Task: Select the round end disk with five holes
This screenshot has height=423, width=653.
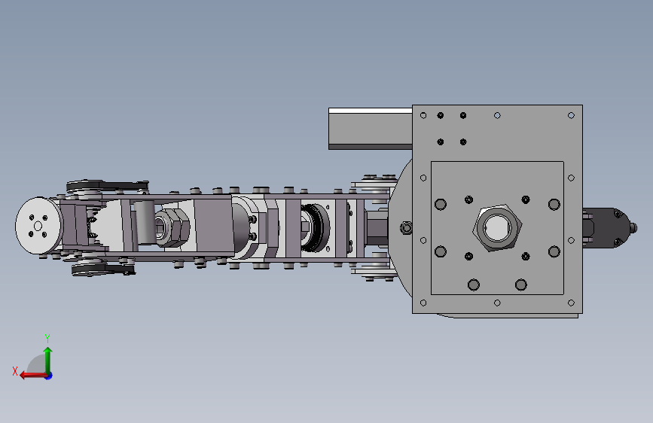Action: (38, 226)
